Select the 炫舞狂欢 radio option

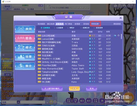pyautogui.click(x=85, y=28)
